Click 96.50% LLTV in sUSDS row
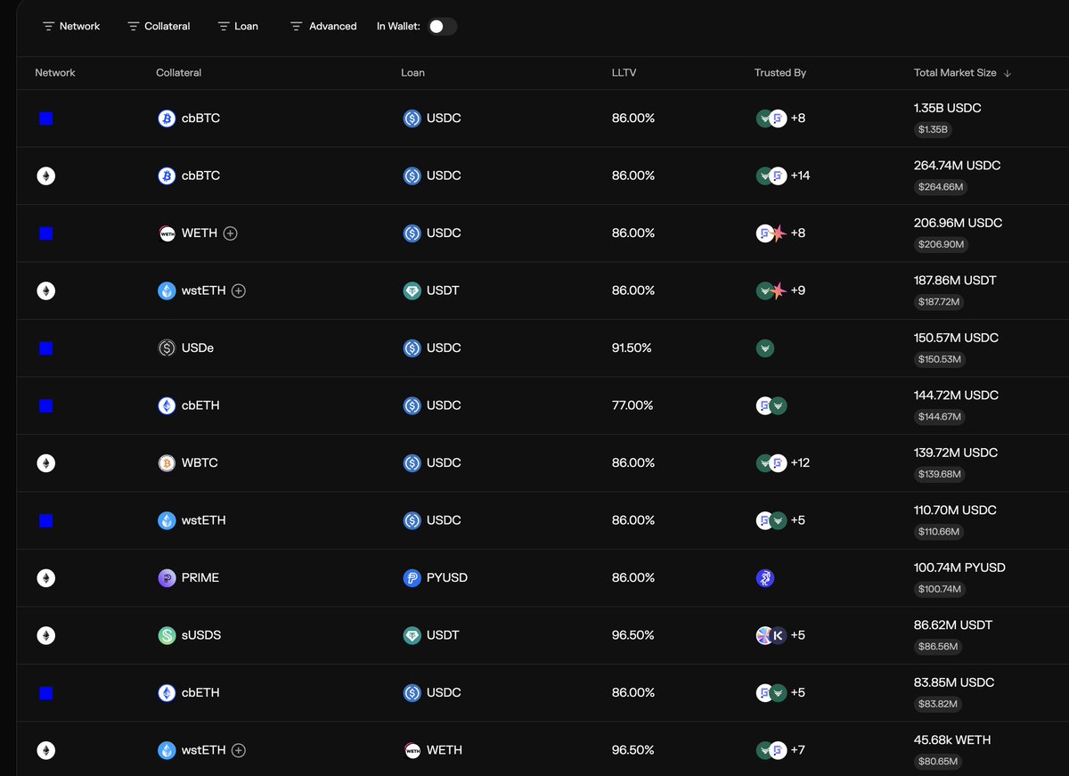The image size is (1069, 776). pyautogui.click(x=633, y=635)
